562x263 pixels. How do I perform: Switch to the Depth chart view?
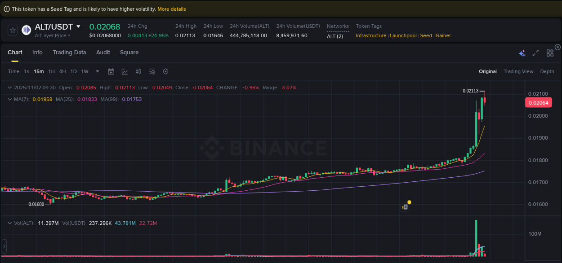547,71
